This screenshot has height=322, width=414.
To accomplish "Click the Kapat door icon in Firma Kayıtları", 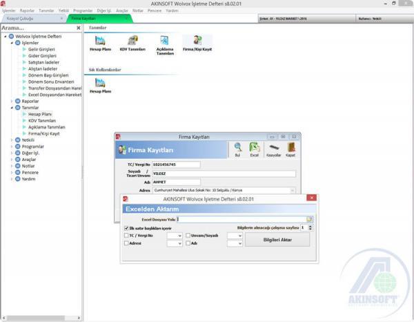I will [290, 149].
